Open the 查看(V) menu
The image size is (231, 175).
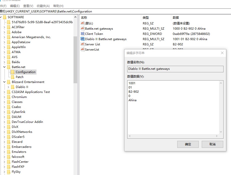coord(28,6)
